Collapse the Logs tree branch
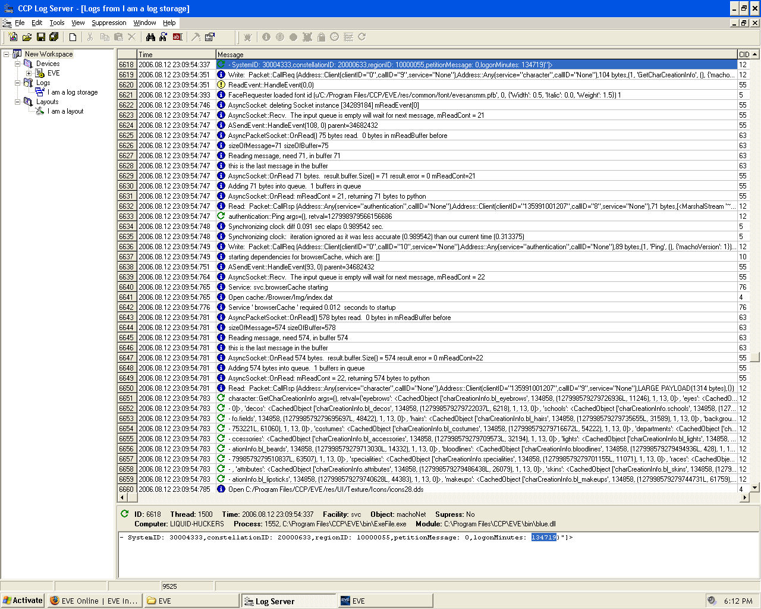The image size is (761, 609). pyautogui.click(x=17, y=83)
